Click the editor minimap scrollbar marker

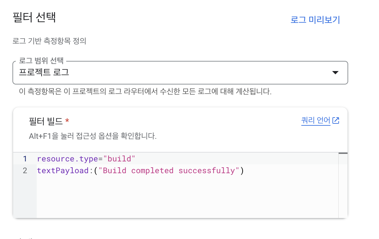tap(343, 153)
